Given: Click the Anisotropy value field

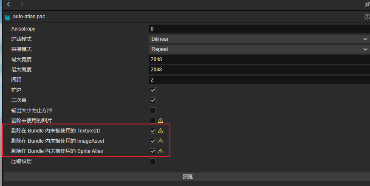Looking at the screenshot, I should click(x=259, y=29).
